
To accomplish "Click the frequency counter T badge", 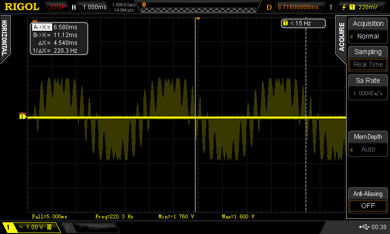I will tap(285, 23).
